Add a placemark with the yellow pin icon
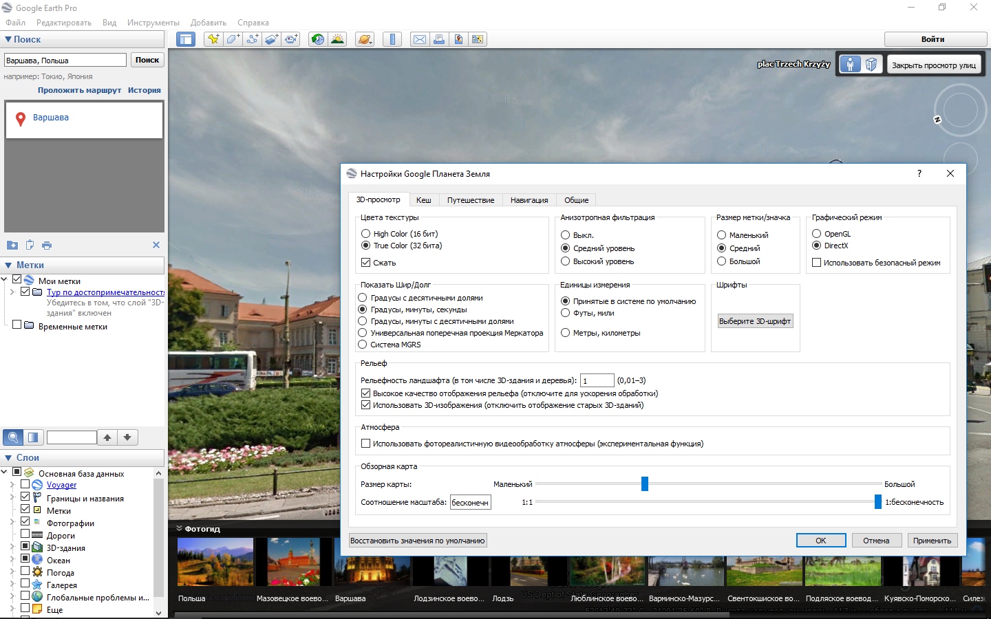 (213, 39)
